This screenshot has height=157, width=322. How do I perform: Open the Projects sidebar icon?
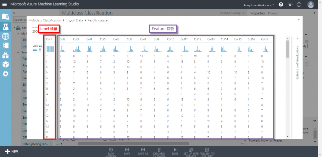click(x=6, y=17)
